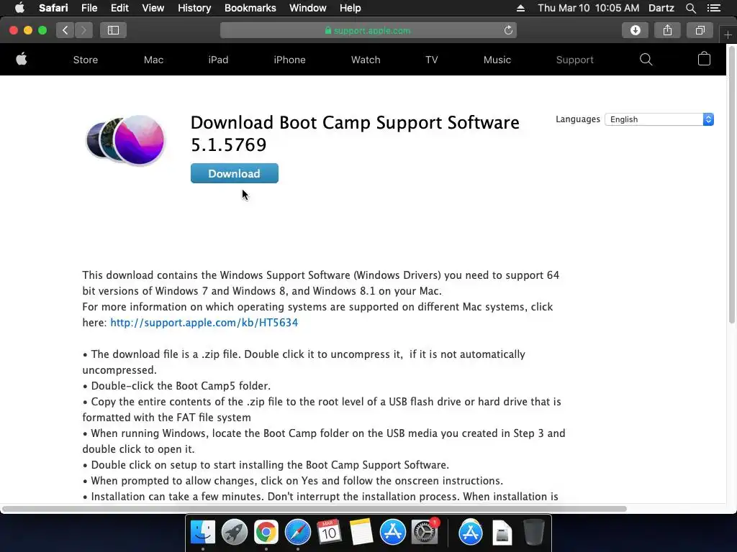The height and width of the screenshot is (552, 737).
Task: Open the Window menu
Action: [308, 8]
